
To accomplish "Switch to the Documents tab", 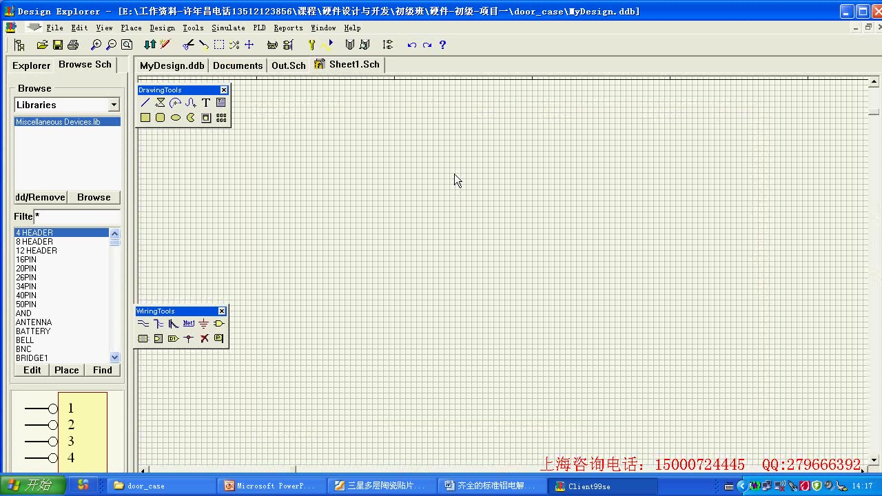I will point(238,65).
